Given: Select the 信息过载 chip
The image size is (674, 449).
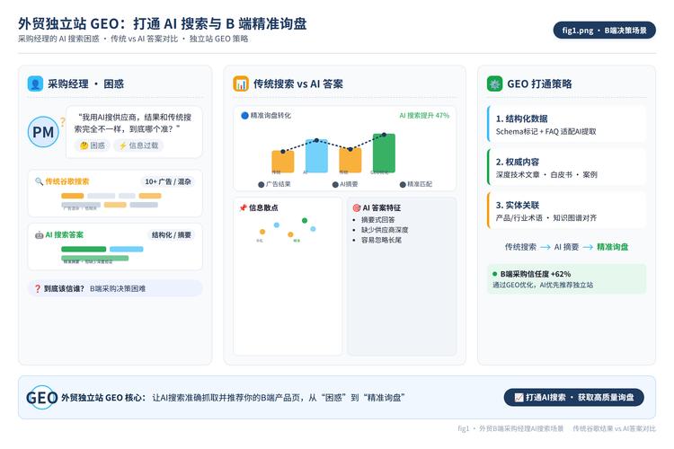Looking at the screenshot, I should pos(138,145).
